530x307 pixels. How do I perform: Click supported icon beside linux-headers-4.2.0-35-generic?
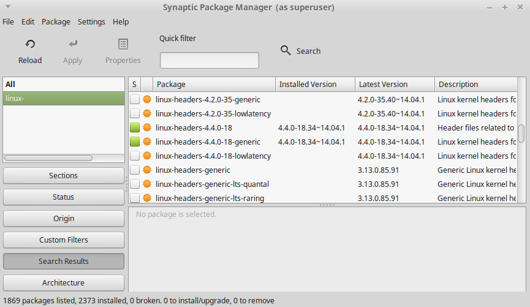coord(147,99)
